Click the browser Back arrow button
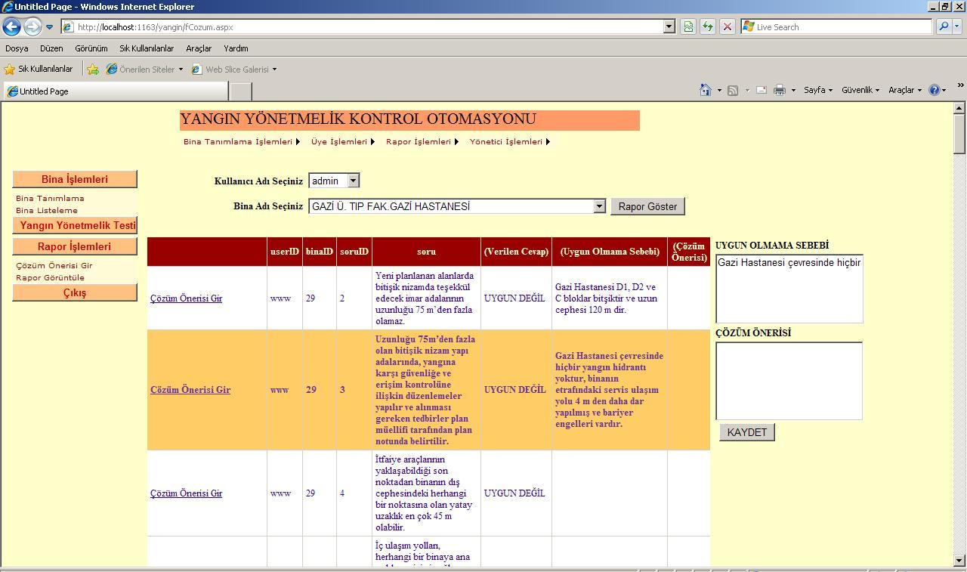 (11, 26)
